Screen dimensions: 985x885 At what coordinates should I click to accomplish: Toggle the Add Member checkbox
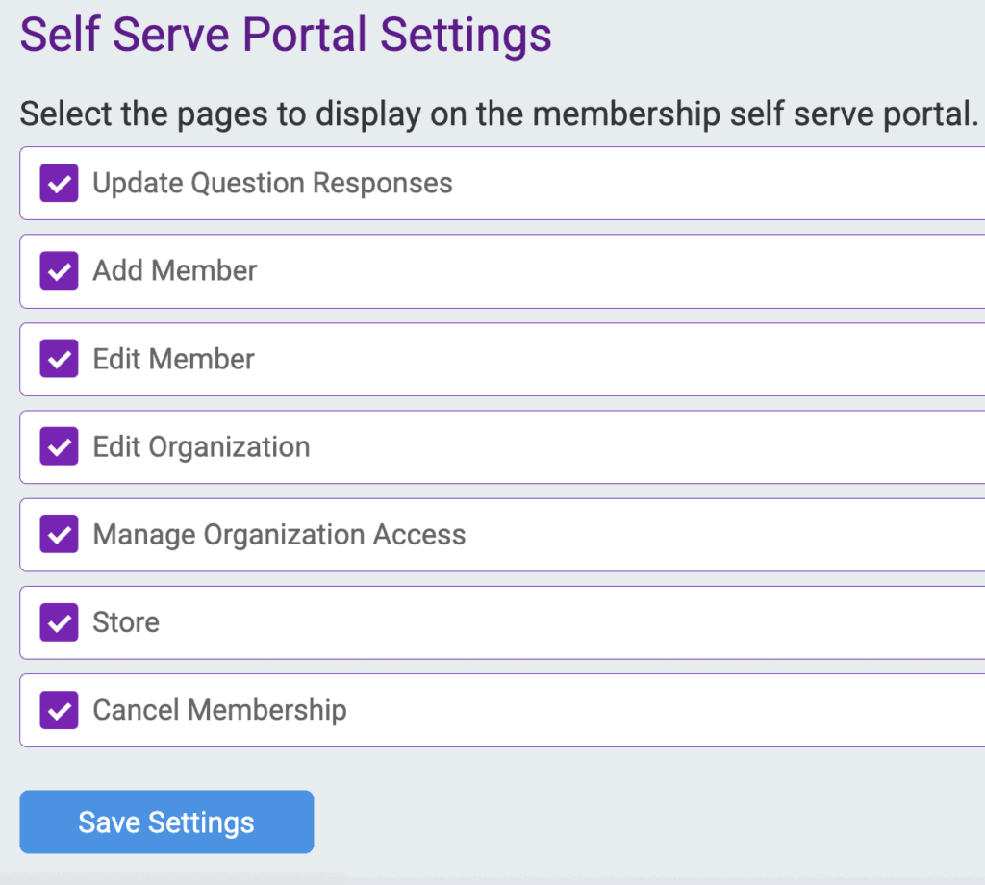59,271
